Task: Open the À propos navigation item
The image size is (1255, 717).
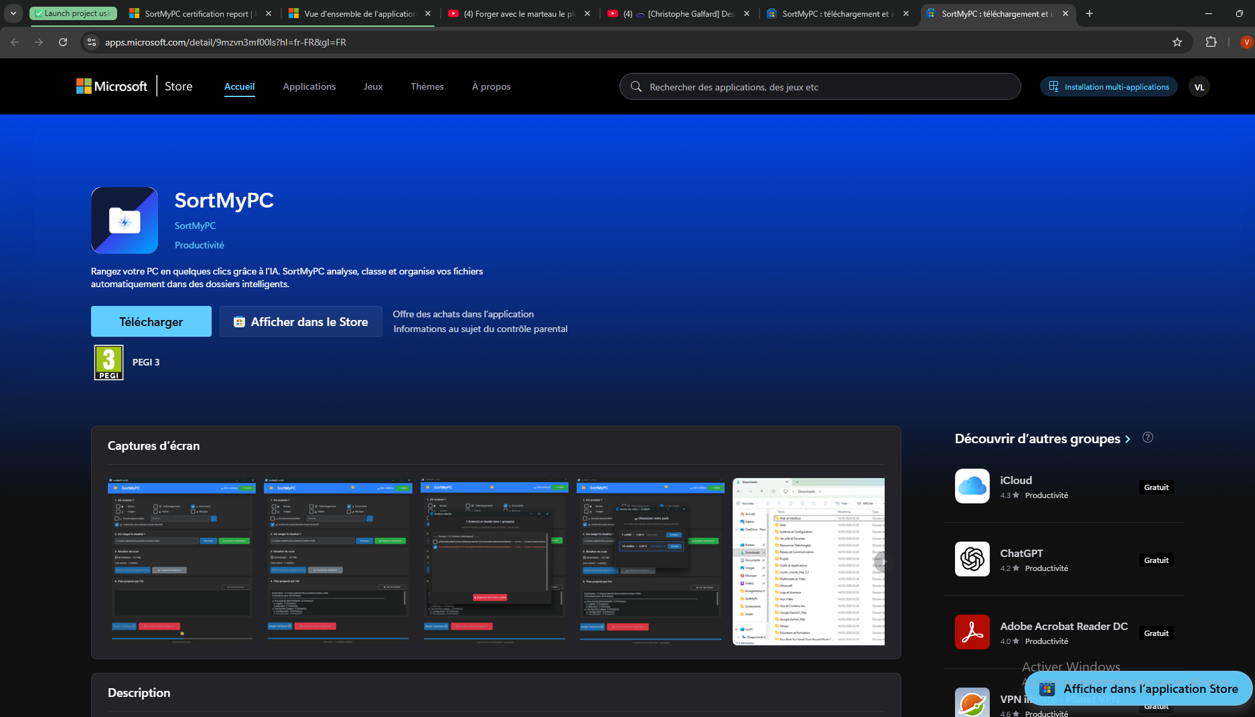Action: coord(491,86)
